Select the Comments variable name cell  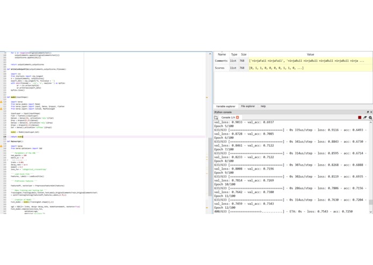coord(222,61)
